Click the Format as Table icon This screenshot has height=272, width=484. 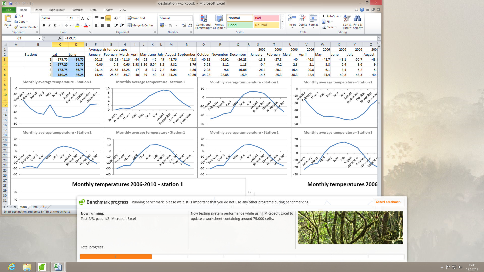click(x=219, y=19)
